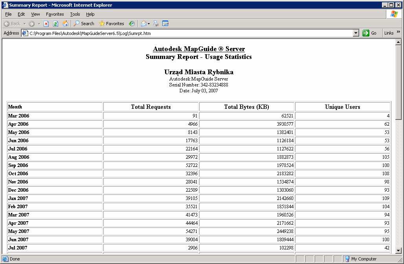The width and height of the screenshot is (404, 264).
Task: Click into the Address field with Sumrpt.htm path
Action: 190,33
